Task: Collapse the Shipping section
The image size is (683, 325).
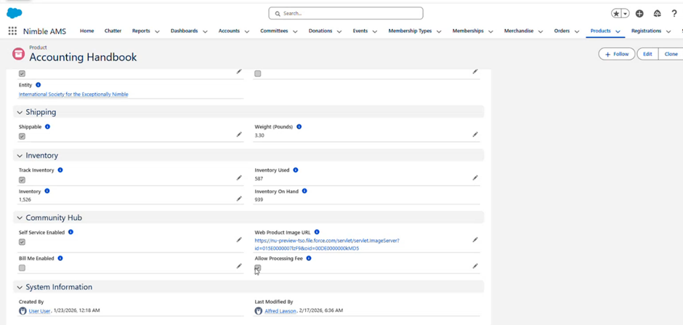Action: (x=20, y=113)
